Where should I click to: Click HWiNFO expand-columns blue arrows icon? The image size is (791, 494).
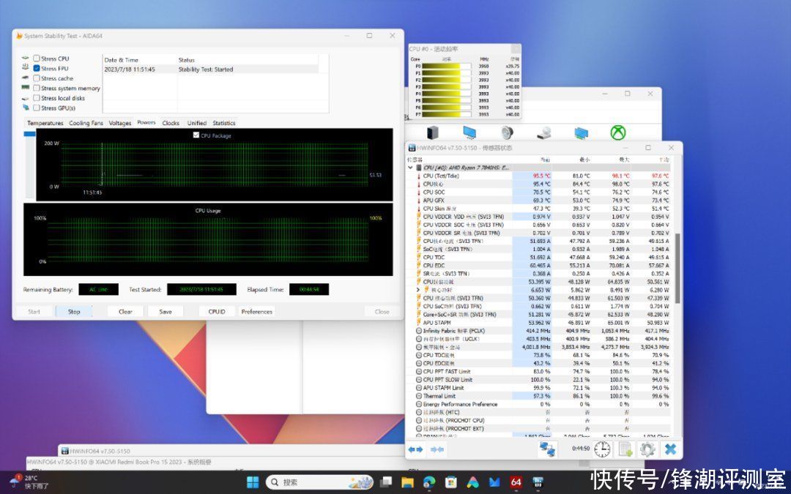[415, 449]
